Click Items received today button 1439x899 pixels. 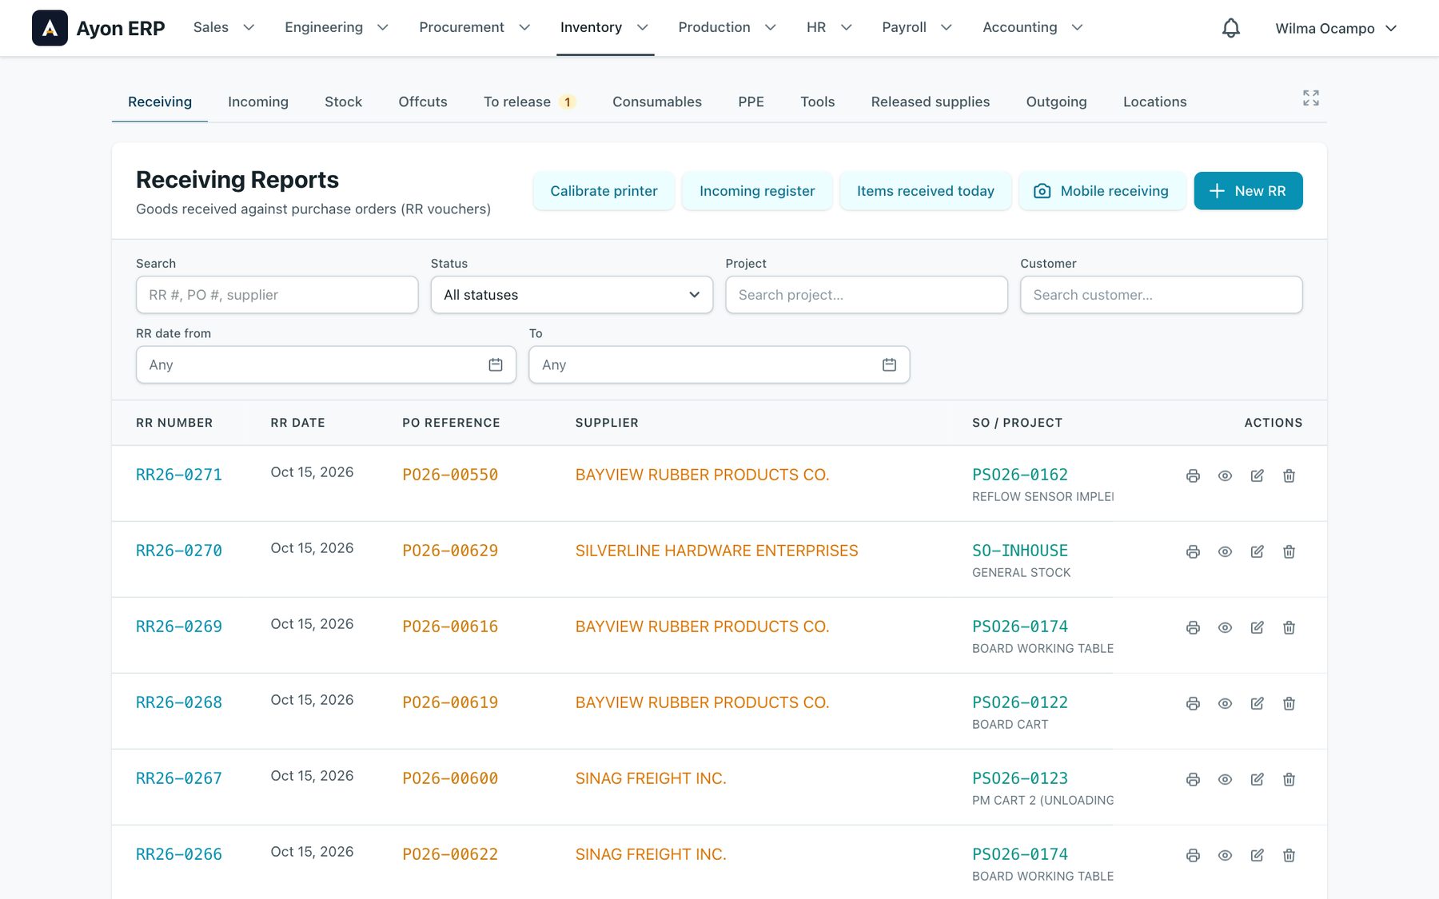coord(926,191)
